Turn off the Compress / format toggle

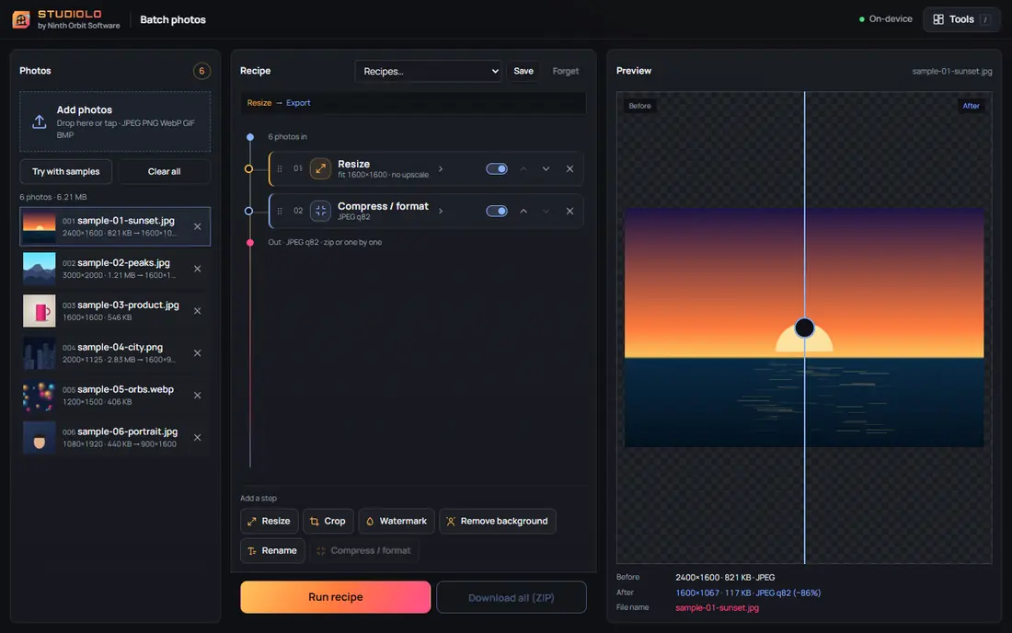pos(496,211)
